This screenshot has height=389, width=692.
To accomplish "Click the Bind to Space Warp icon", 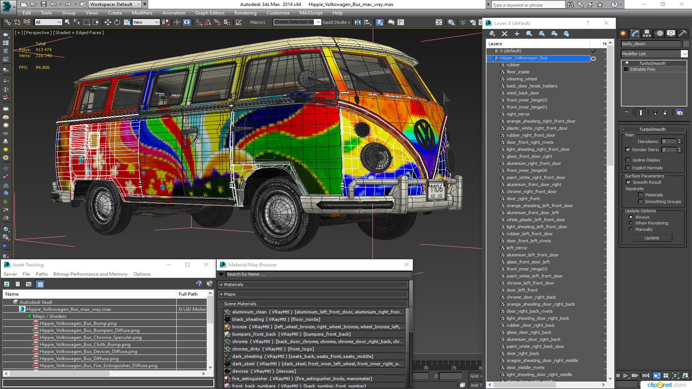I will pyautogui.click(x=27, y=22).
